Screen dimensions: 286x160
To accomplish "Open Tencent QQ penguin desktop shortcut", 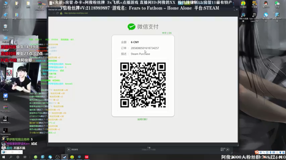I will tap(266, 5).
